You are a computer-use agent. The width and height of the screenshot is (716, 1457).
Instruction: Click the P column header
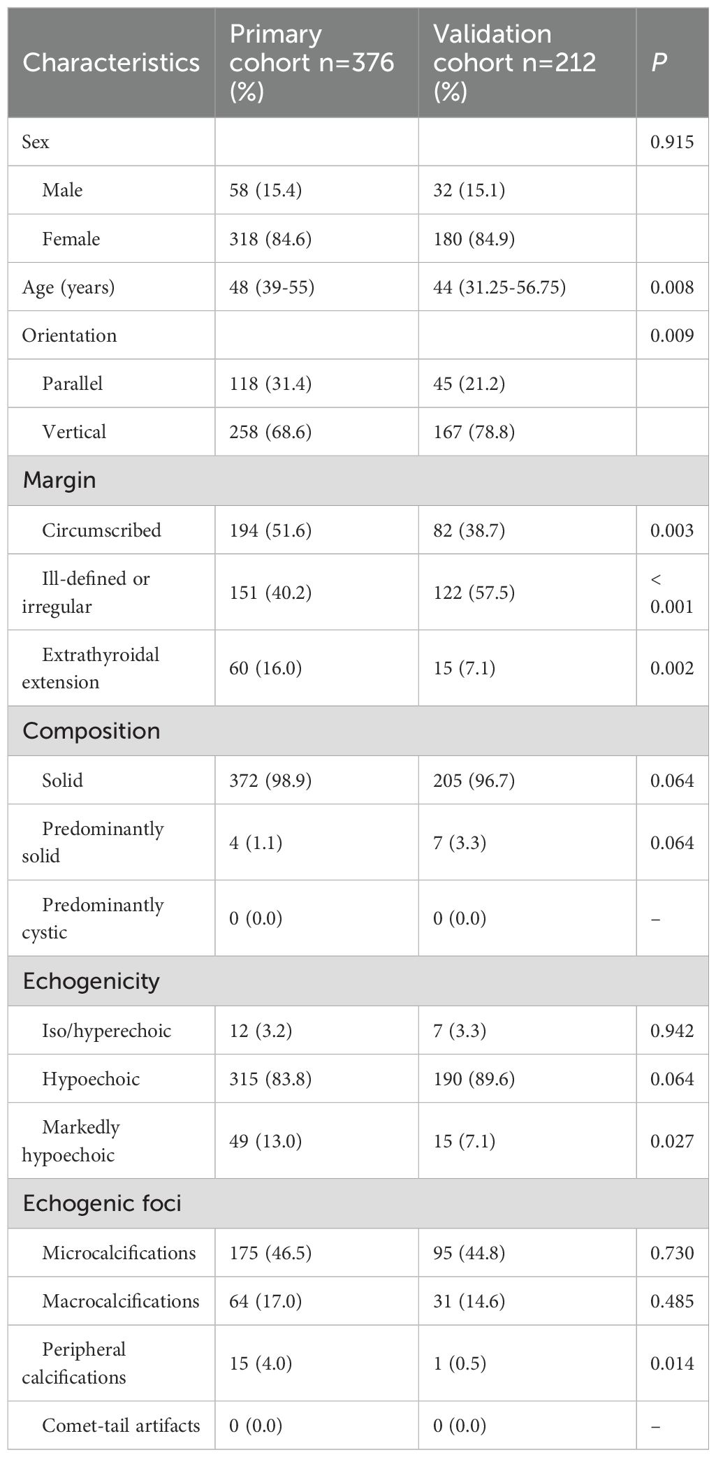point(659,63)
